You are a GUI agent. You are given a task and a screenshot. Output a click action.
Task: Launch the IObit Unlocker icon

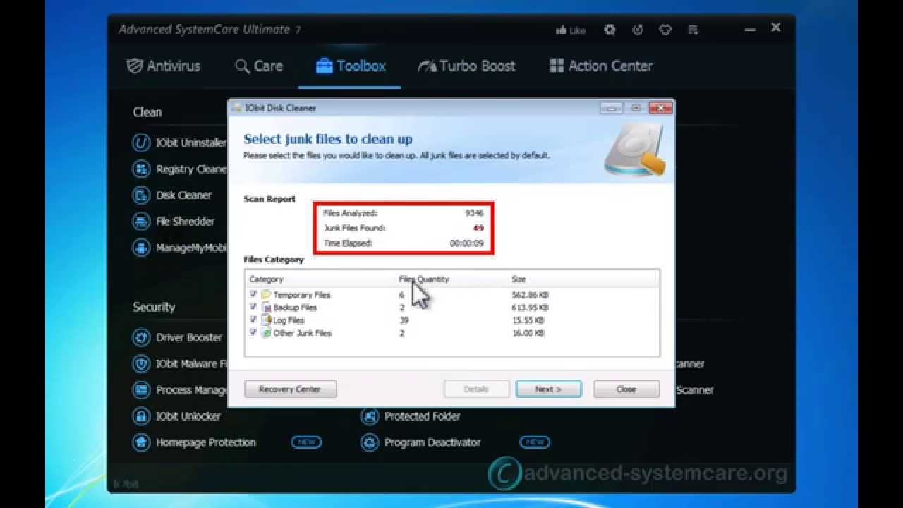tap(142, 416)
